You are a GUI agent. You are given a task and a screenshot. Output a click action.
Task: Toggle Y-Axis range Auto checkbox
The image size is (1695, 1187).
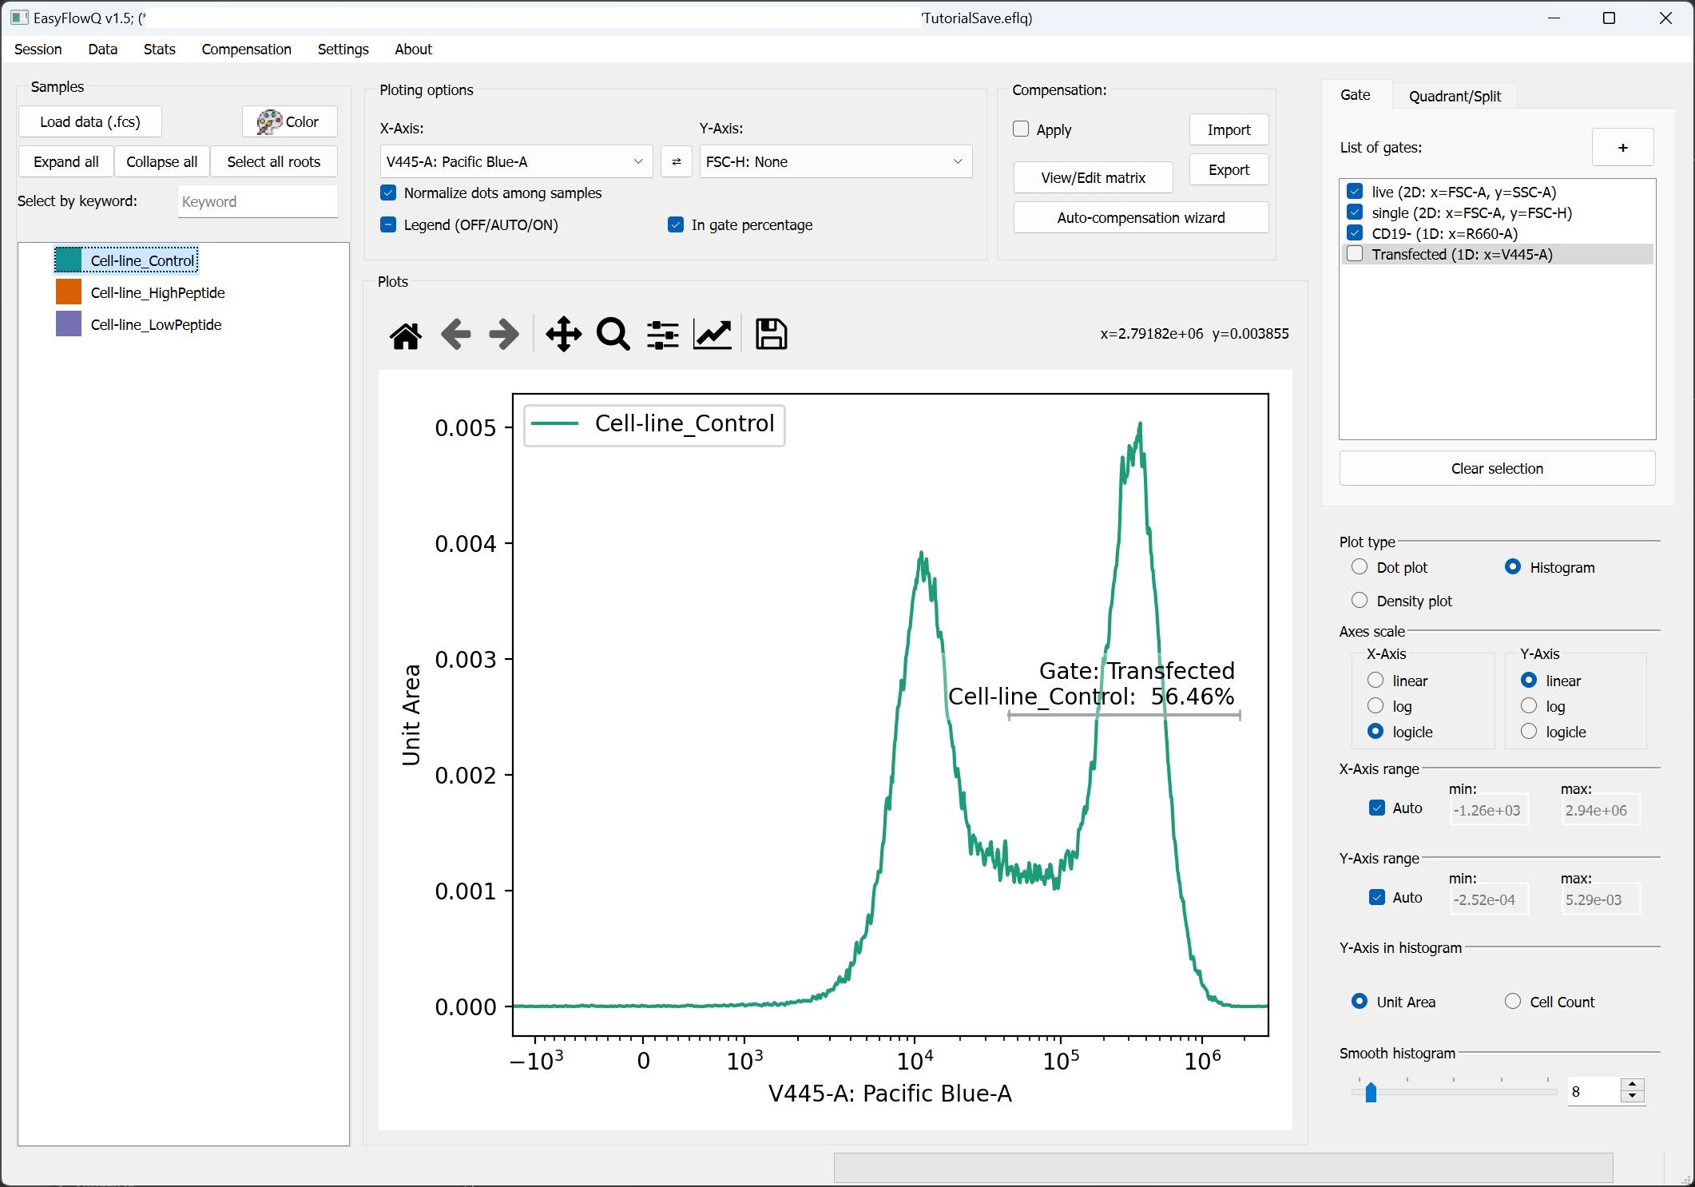pyautogui.click(x=1377, y=898)
